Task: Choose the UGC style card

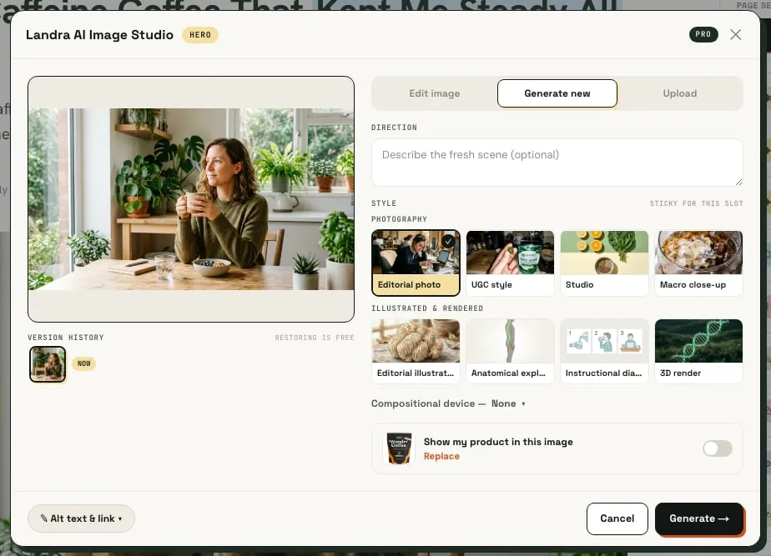Action: click(x=510, y=263)
